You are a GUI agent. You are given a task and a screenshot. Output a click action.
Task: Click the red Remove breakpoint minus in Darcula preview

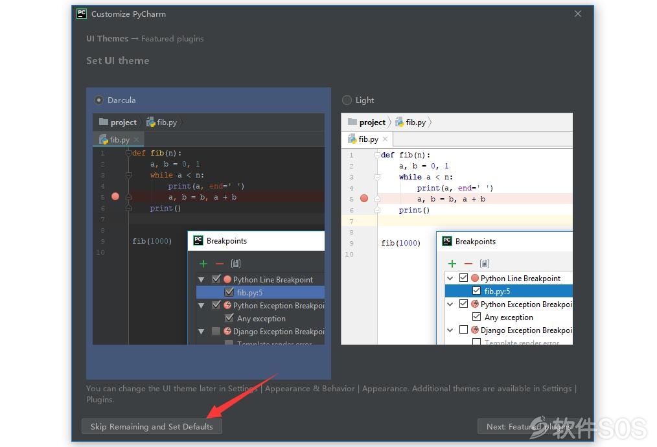220,264
